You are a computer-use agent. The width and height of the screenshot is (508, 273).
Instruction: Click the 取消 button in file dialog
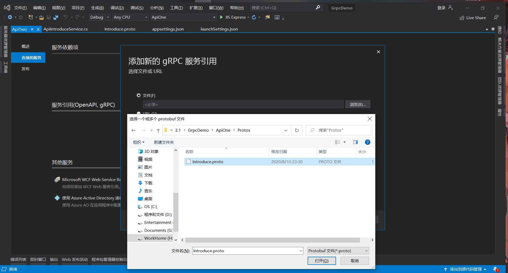point(354,261)
